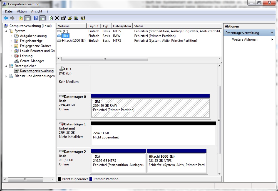Open the Aktion menu
The width and height of the screenshot is (278, 191).
[x=22, y=11]
